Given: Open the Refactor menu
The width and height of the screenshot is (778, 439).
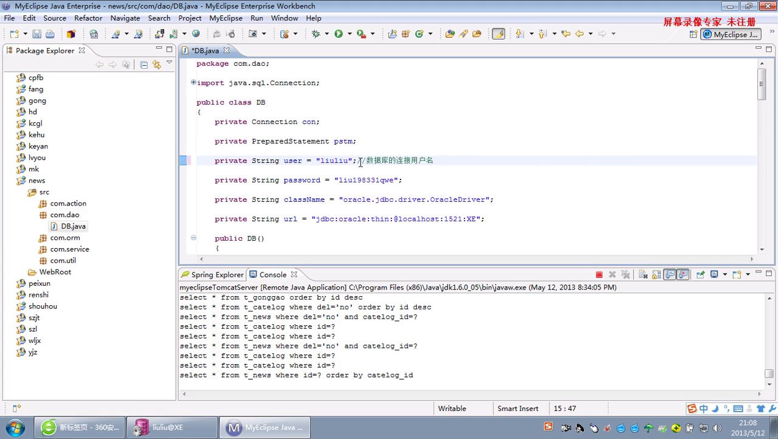Looking at the screenshot, I should [x=88, y=18].
